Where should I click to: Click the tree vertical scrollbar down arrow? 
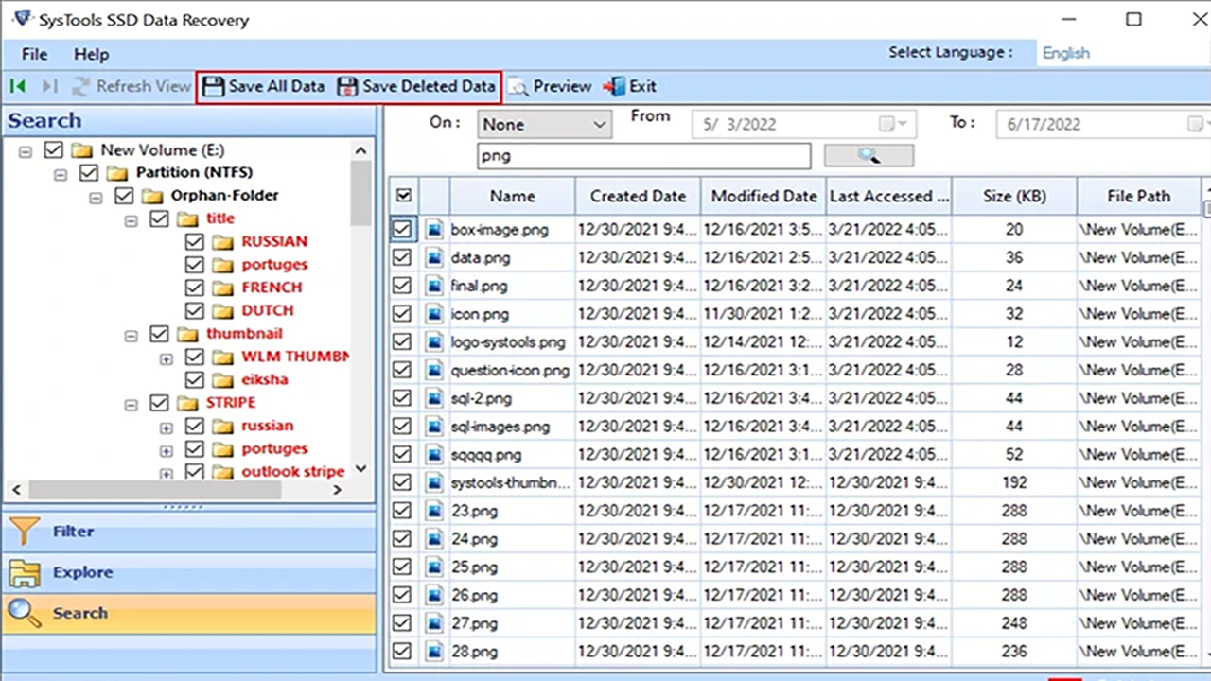click(360, 469)
